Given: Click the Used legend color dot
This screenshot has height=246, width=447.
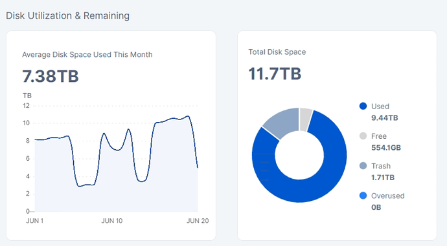Looking at the screenshot, I should coord(363,107).
